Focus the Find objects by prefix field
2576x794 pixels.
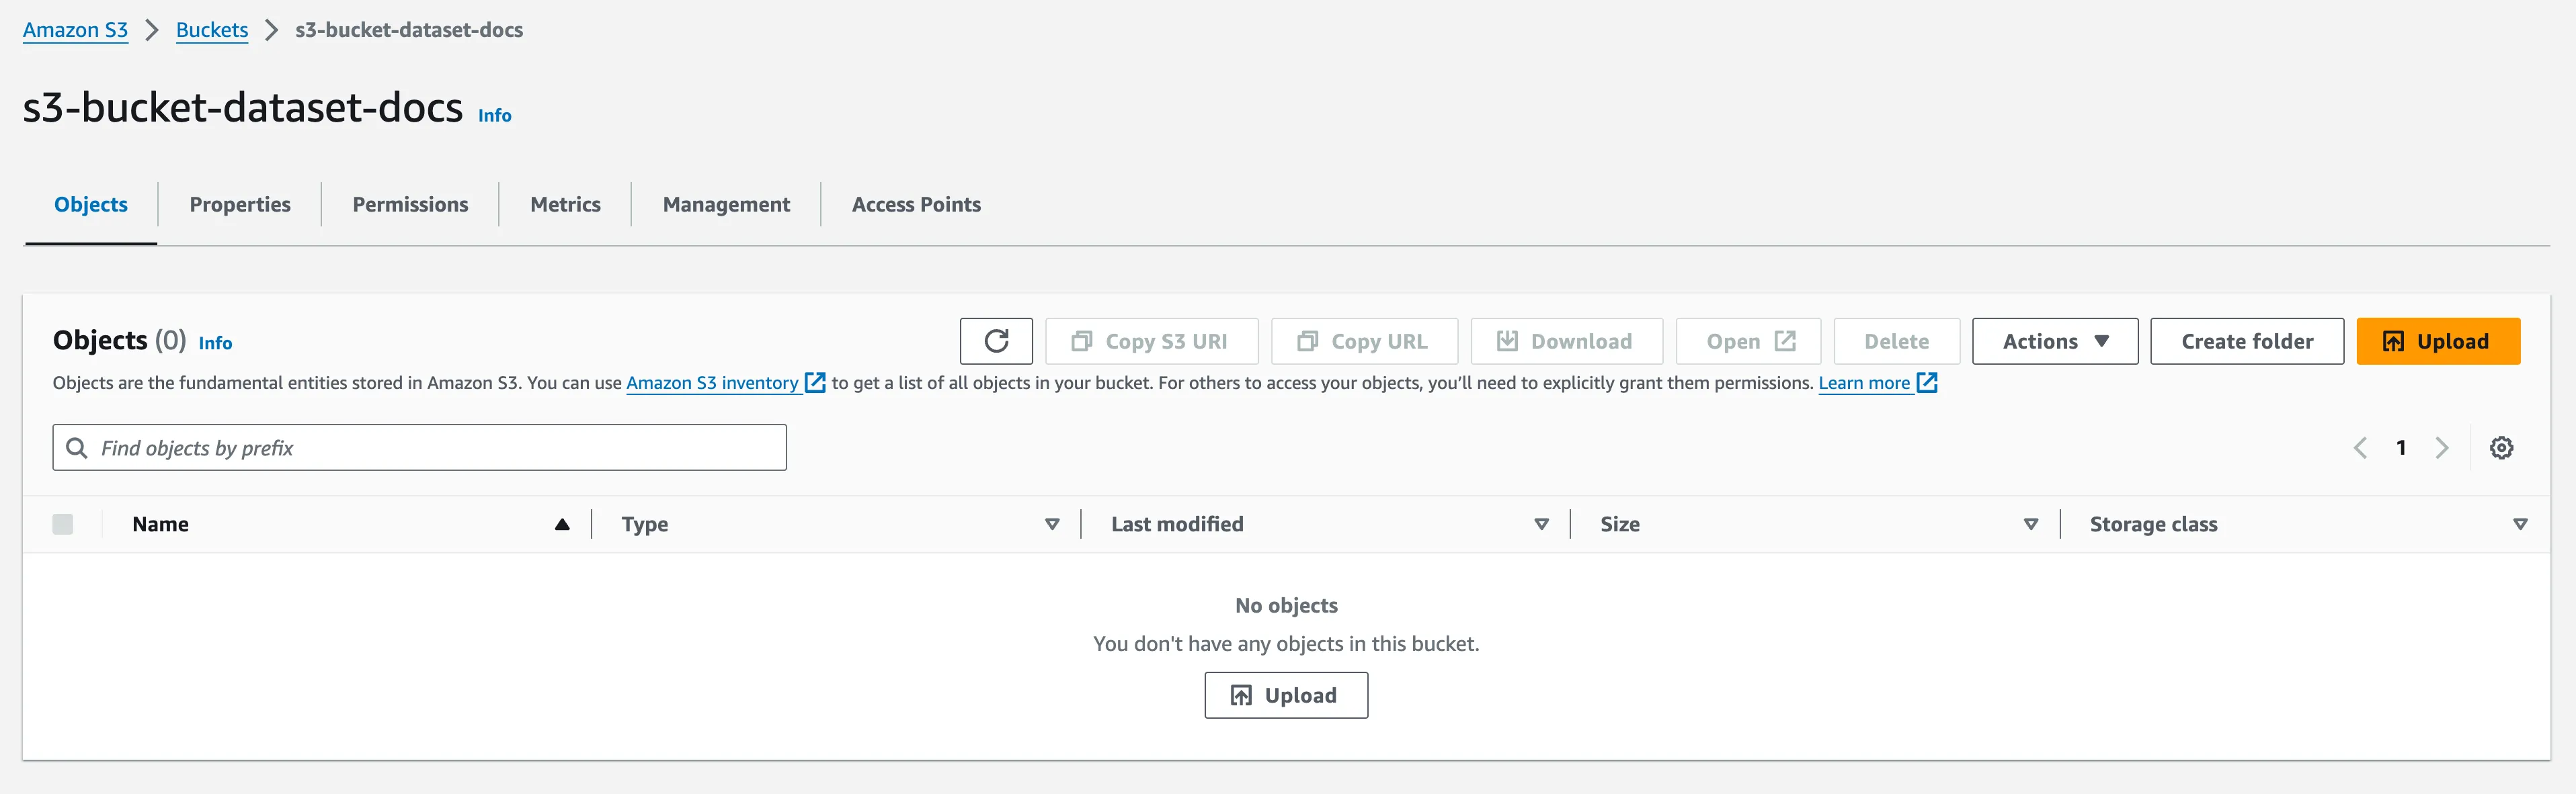pyautogui.click(x=420, y=447)
